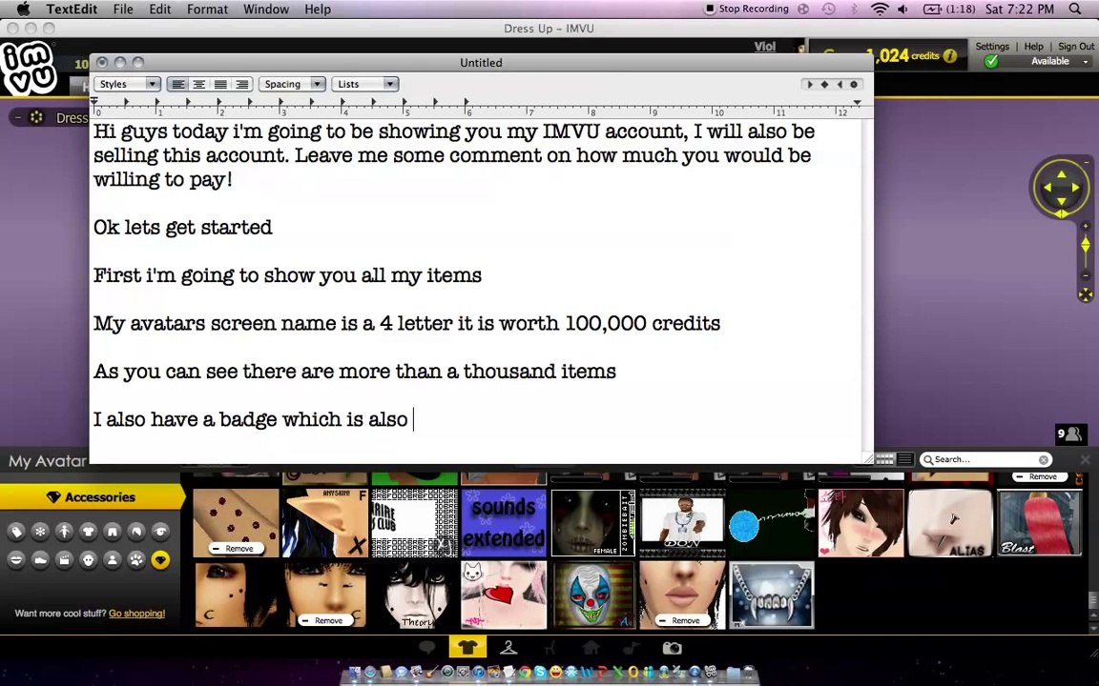Select the paw print pets category icon
This screenshot has height=686, width=1099.
(136, 560)
